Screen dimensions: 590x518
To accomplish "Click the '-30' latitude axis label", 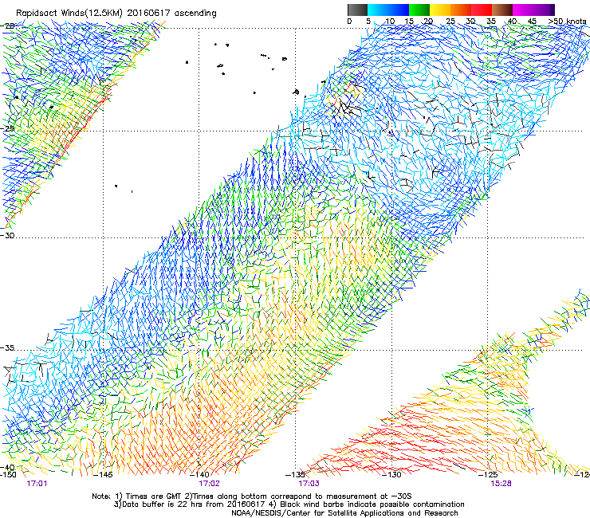I will [7, 235].
